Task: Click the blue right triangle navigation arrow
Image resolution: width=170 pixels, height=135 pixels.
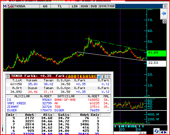Action: click(x=165, y=132)
